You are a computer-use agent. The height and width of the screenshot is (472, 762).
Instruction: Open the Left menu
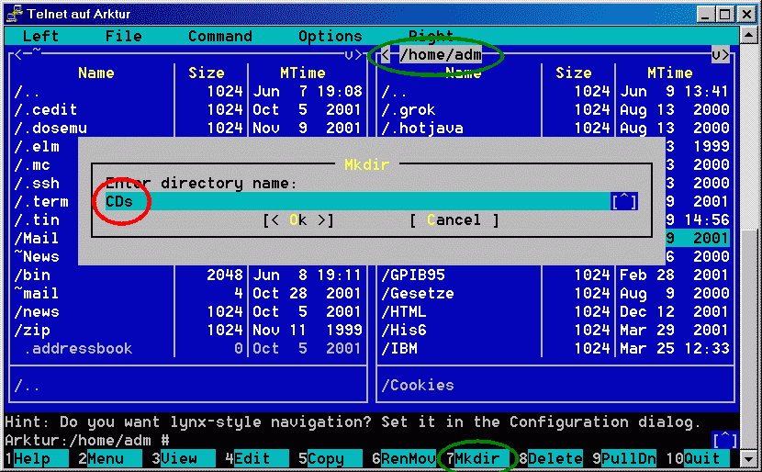coord(40,36)
